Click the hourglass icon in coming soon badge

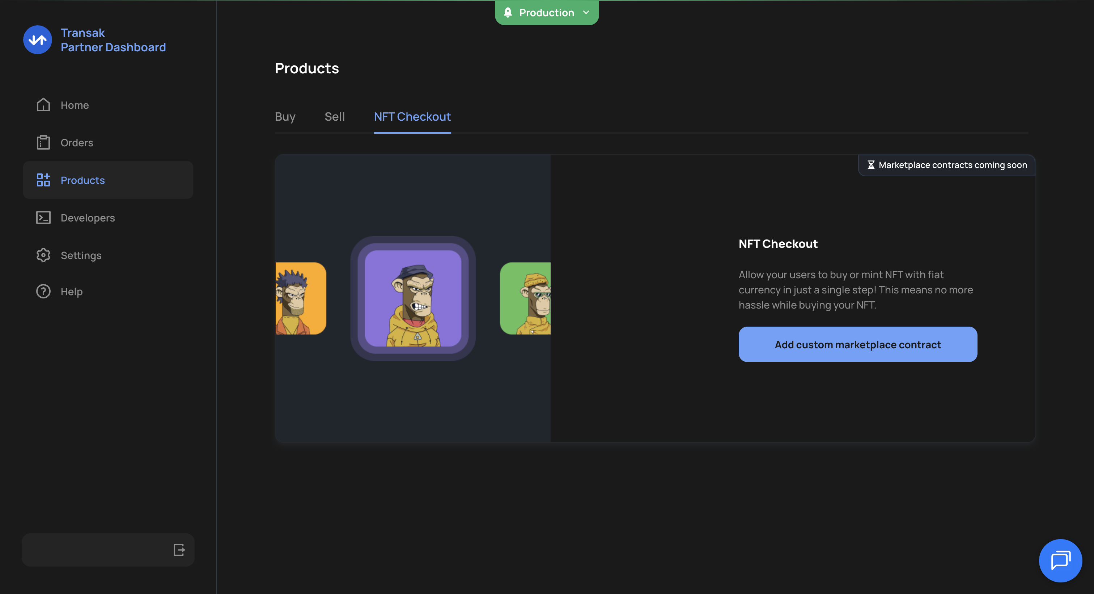click(871, 165)
